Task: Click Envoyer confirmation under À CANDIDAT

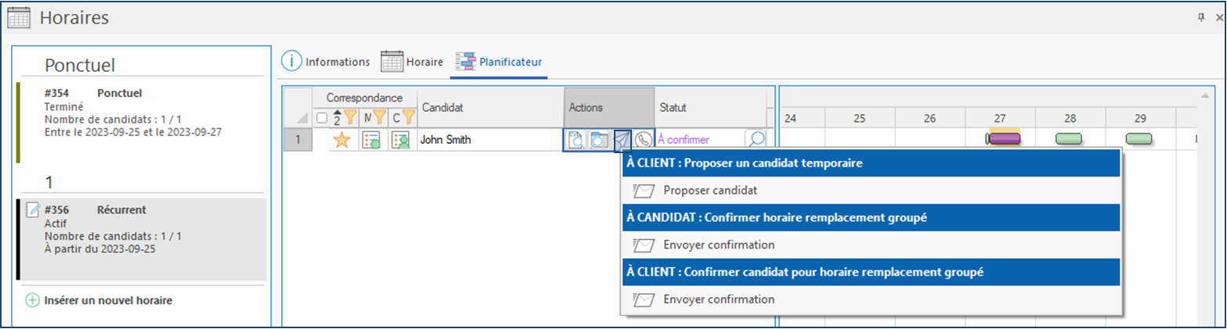Action: [x=718, y=245]
